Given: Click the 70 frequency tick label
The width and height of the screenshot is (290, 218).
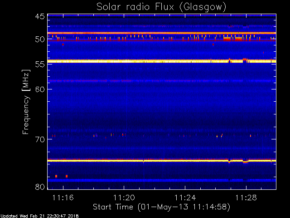Looking at the screenshot, I should 40,139.
